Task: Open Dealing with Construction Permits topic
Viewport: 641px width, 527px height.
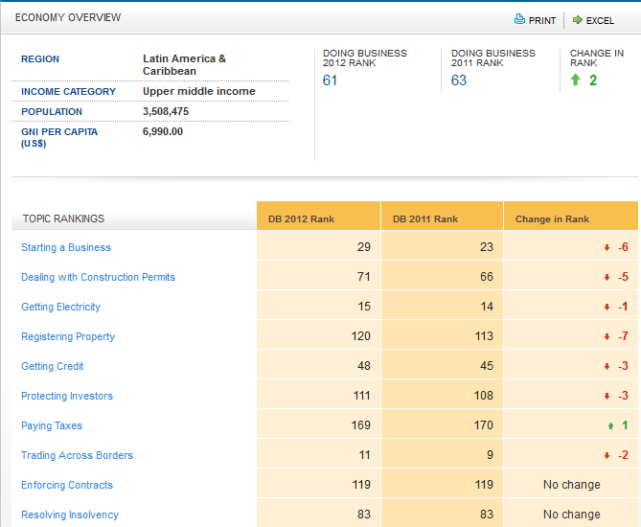Action: (98, 277)
